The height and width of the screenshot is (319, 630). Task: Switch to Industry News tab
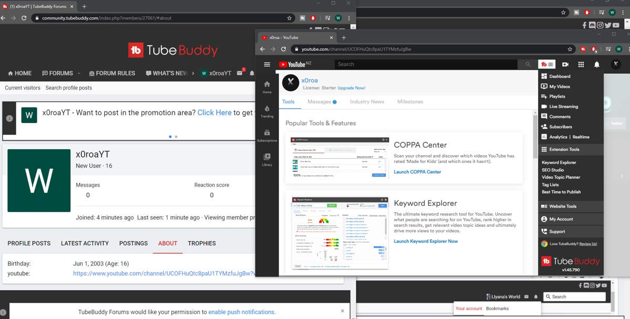367,102
